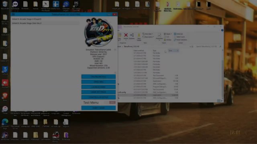The height and width of the screenshot is (144, 257).
Task: Open the iTunes desktop icon
Action: coord(5,110)
